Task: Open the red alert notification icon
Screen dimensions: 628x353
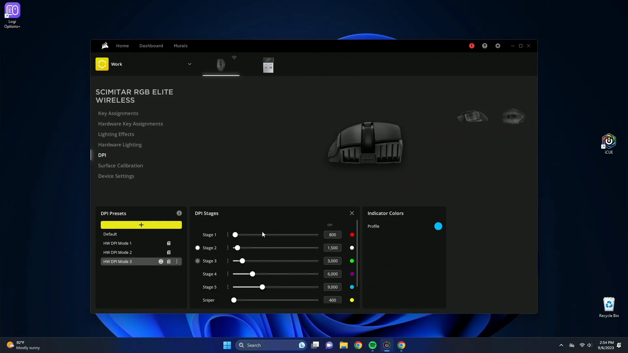Action: [x=472, y=46]
